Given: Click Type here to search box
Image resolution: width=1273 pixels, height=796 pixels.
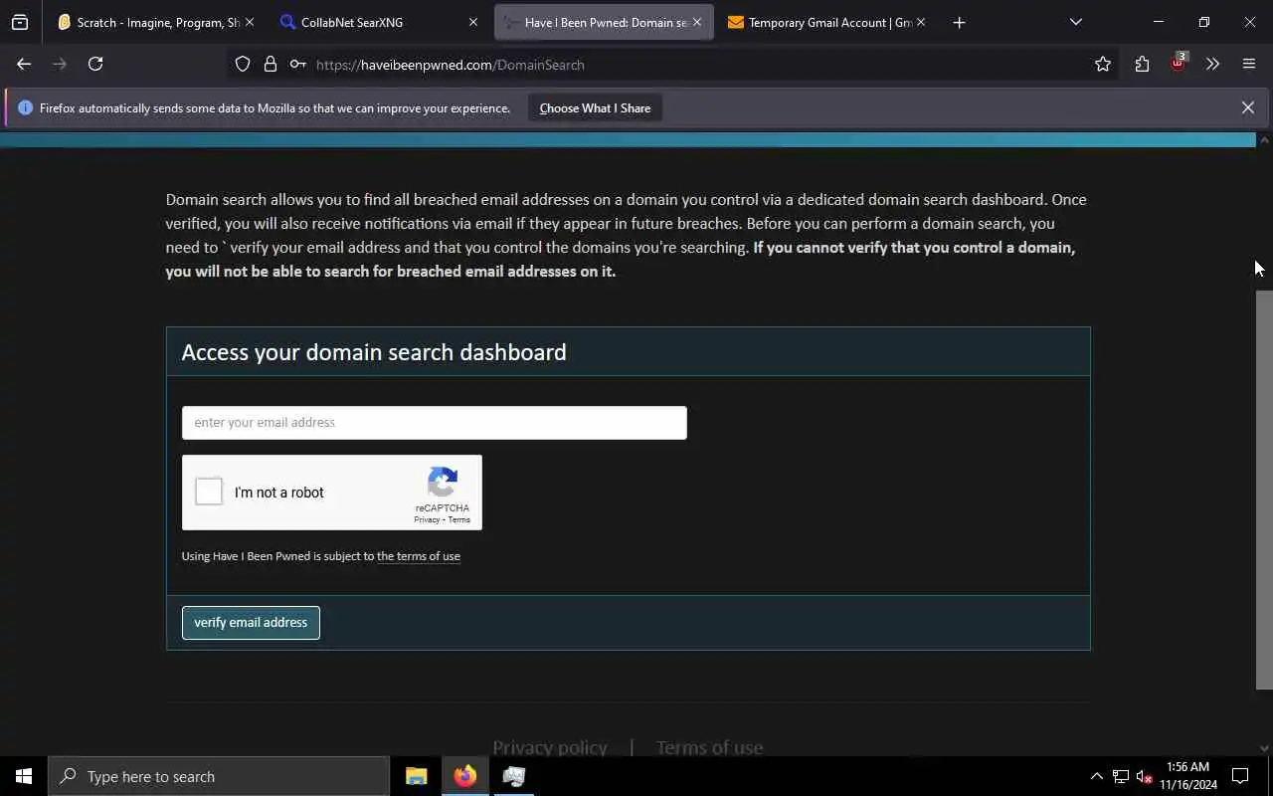Looking at the screenshot, I should coord(219,776).
